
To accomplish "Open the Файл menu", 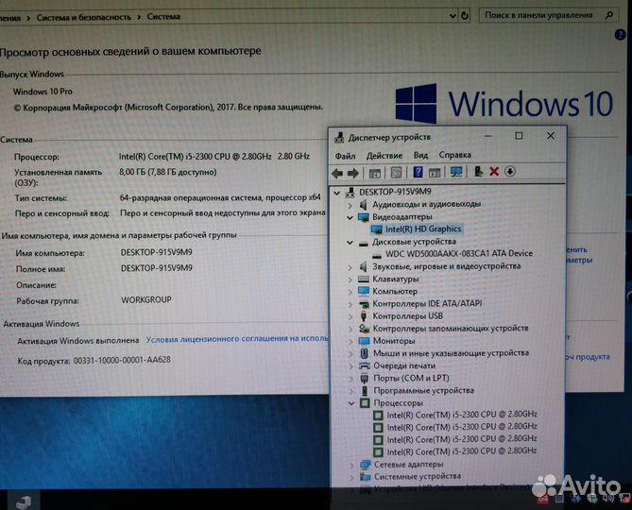I will click(345, 156).
